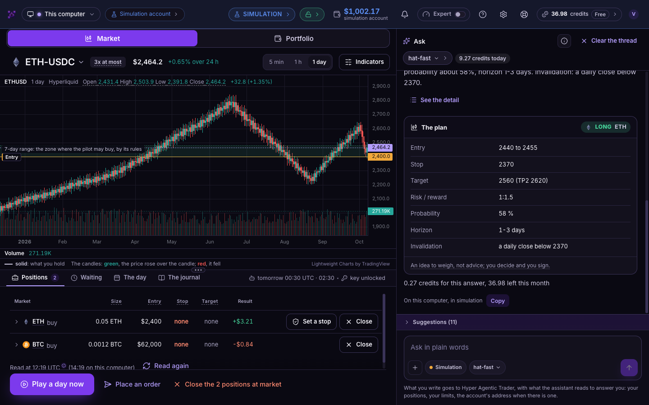649x405 pixels.
Task: Click the wallet icon beside the $1,002.17 balance
Action: pos(337,14)
